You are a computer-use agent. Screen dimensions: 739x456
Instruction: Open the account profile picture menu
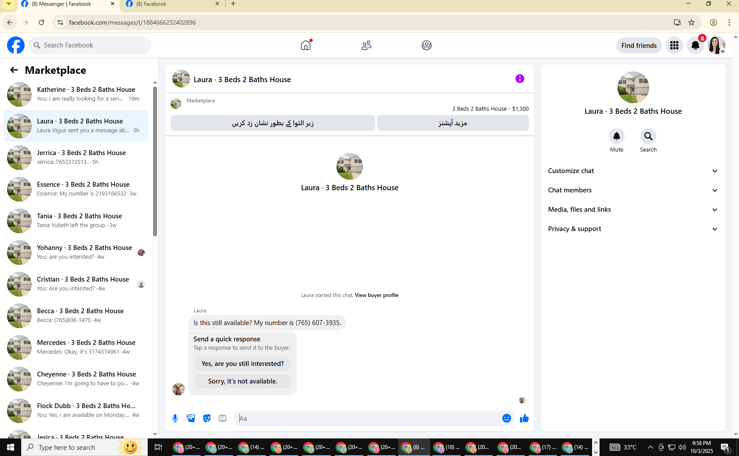[717, 45]
